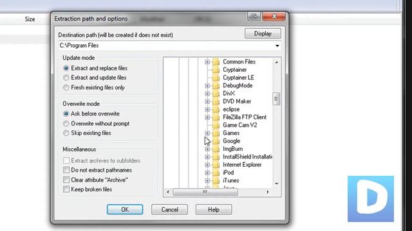
Task: Select Fresh existing files only option
Action: pos(66,87)
